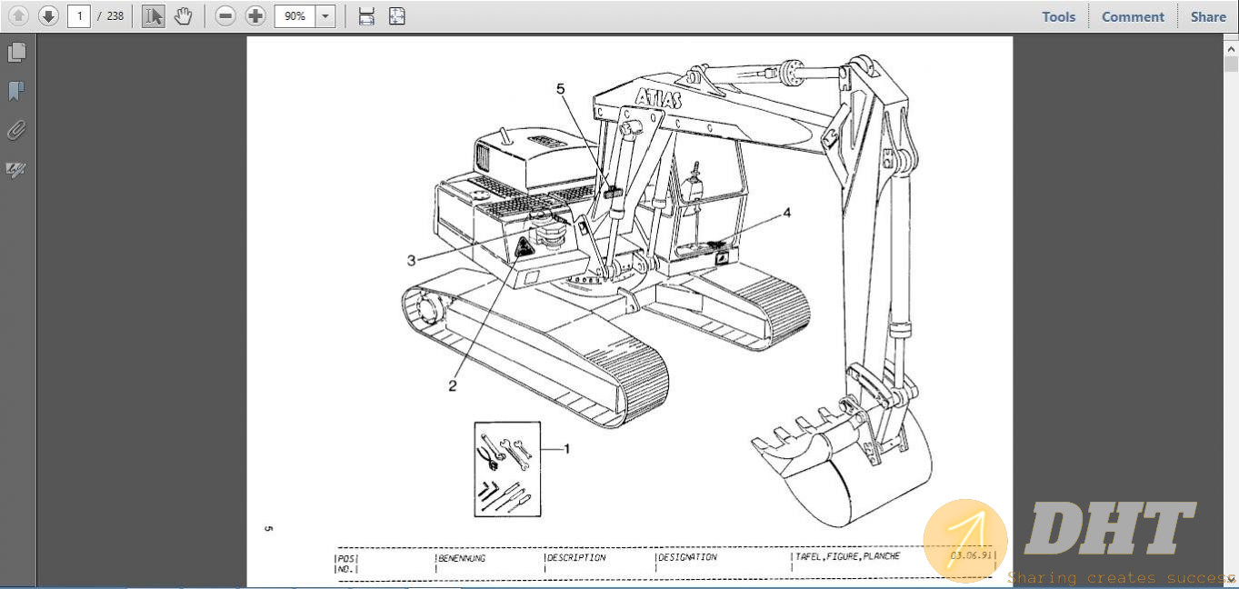Click the DESIGNATION column header text

click(687, 557)
